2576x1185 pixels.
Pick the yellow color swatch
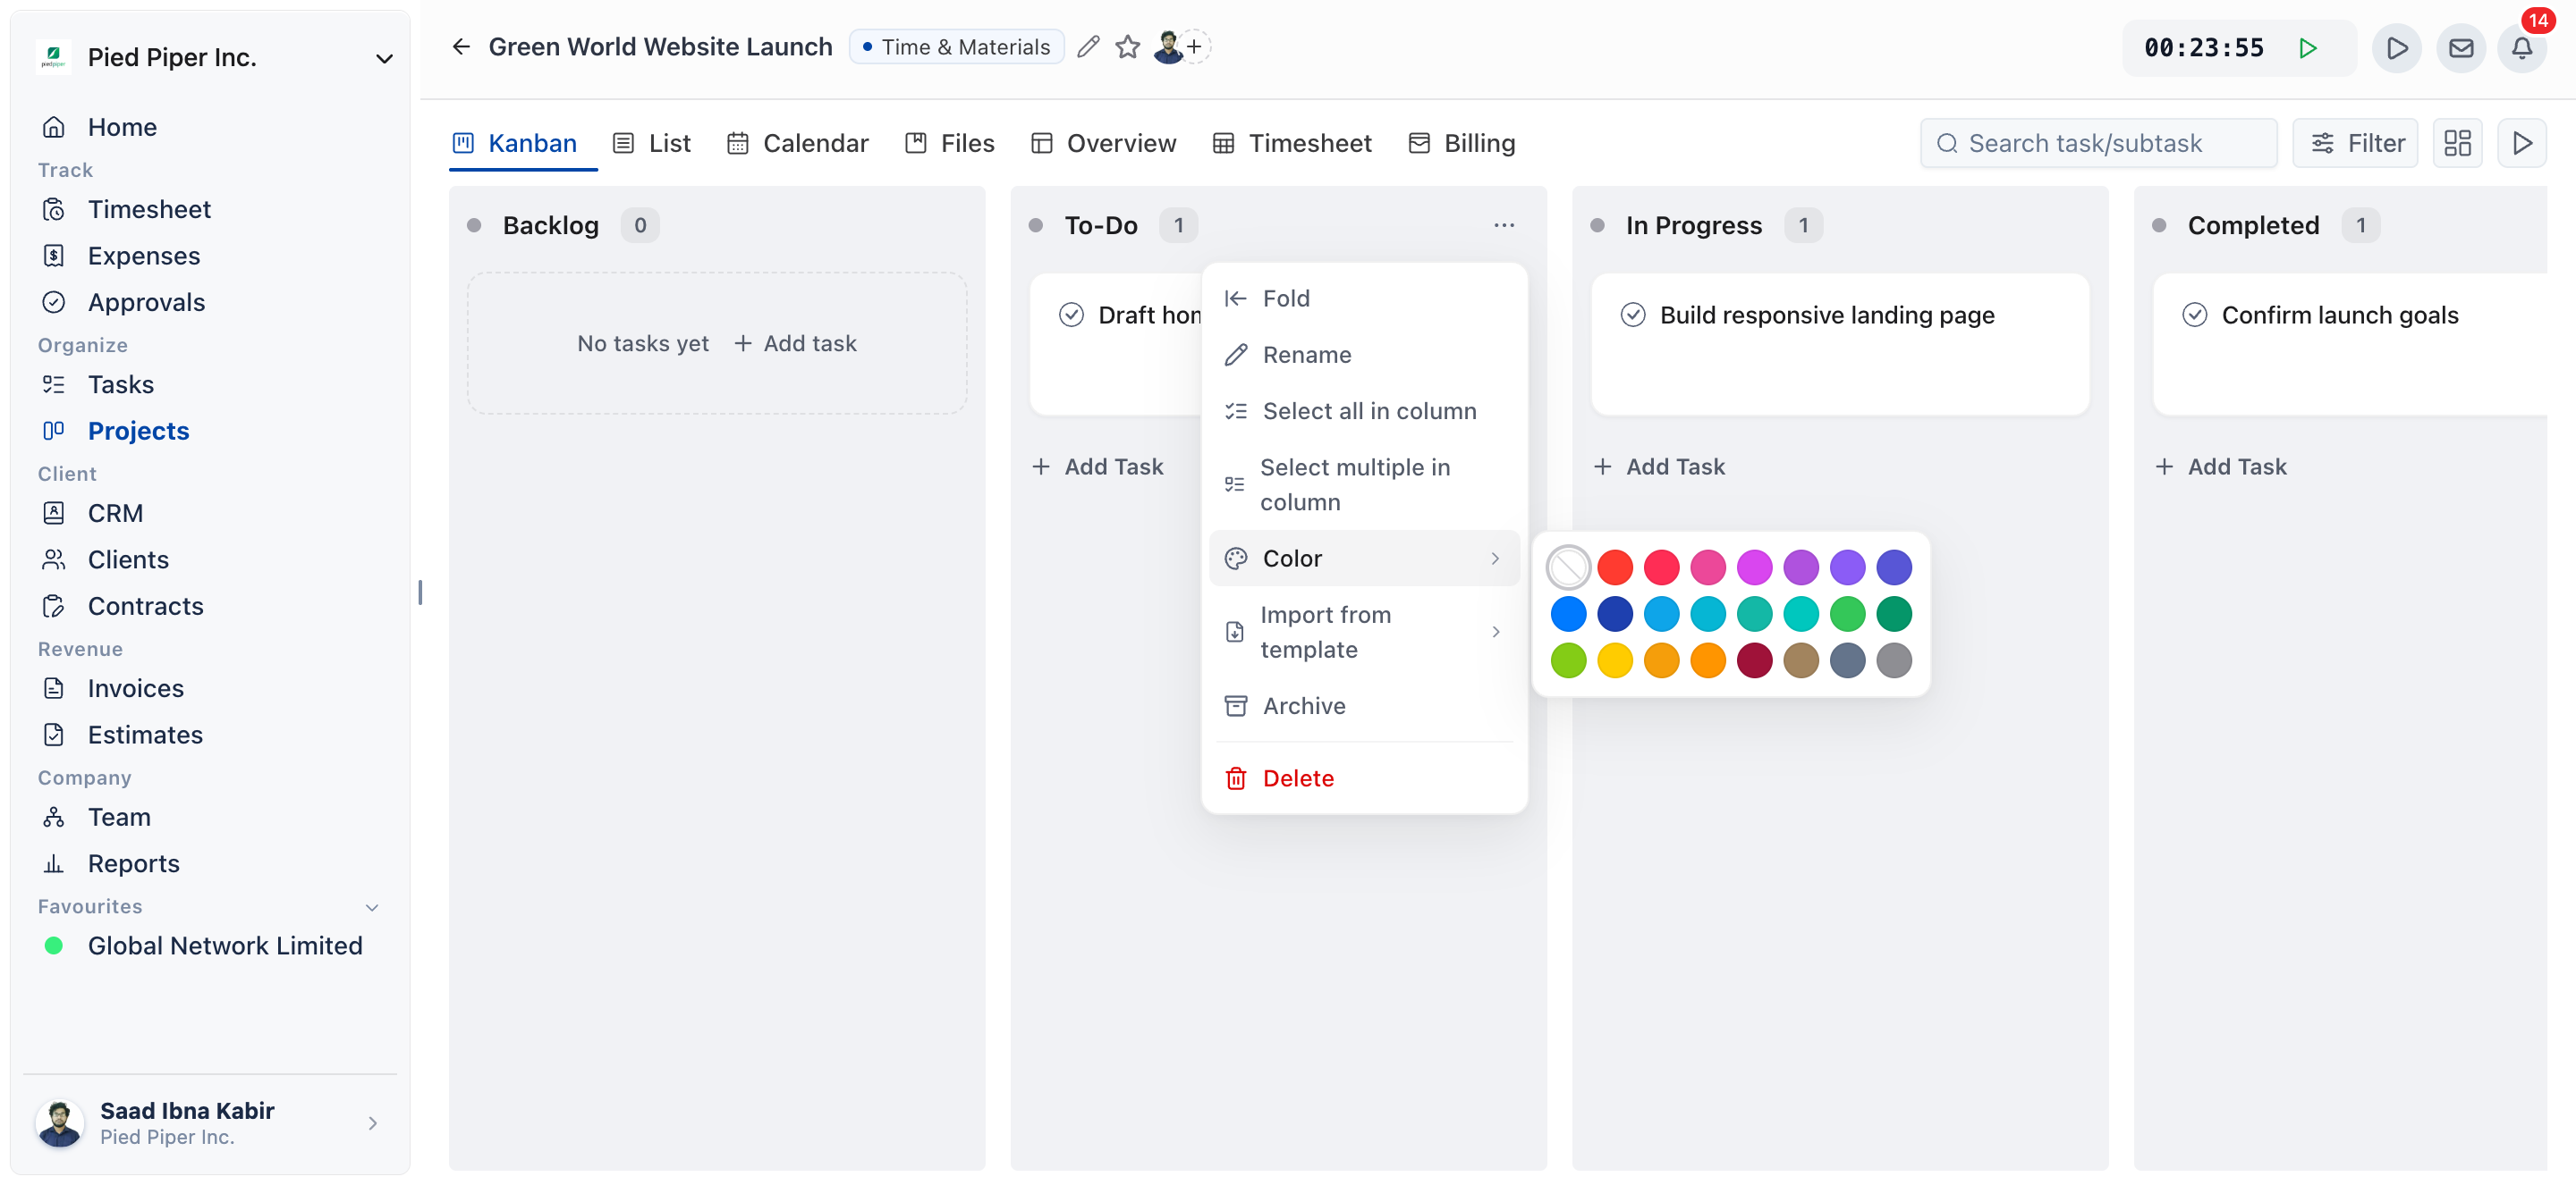1614,660
